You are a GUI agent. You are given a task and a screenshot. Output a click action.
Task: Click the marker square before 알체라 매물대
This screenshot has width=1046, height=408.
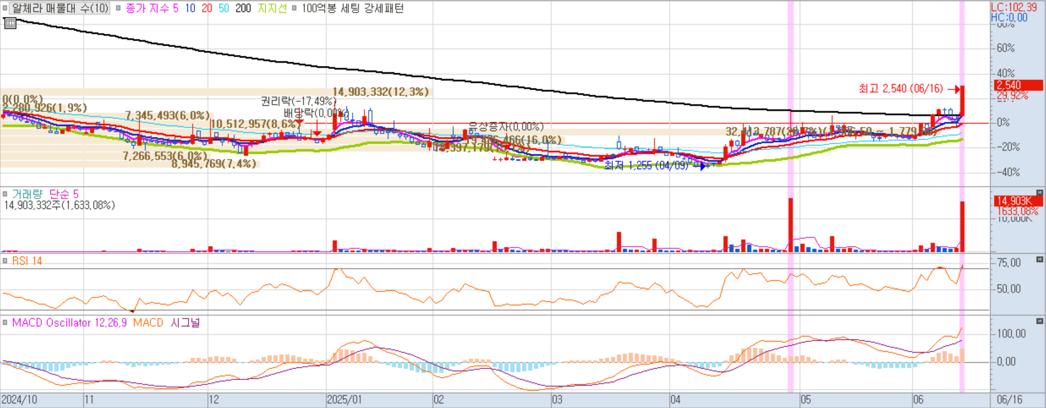(x=5, y=8)
